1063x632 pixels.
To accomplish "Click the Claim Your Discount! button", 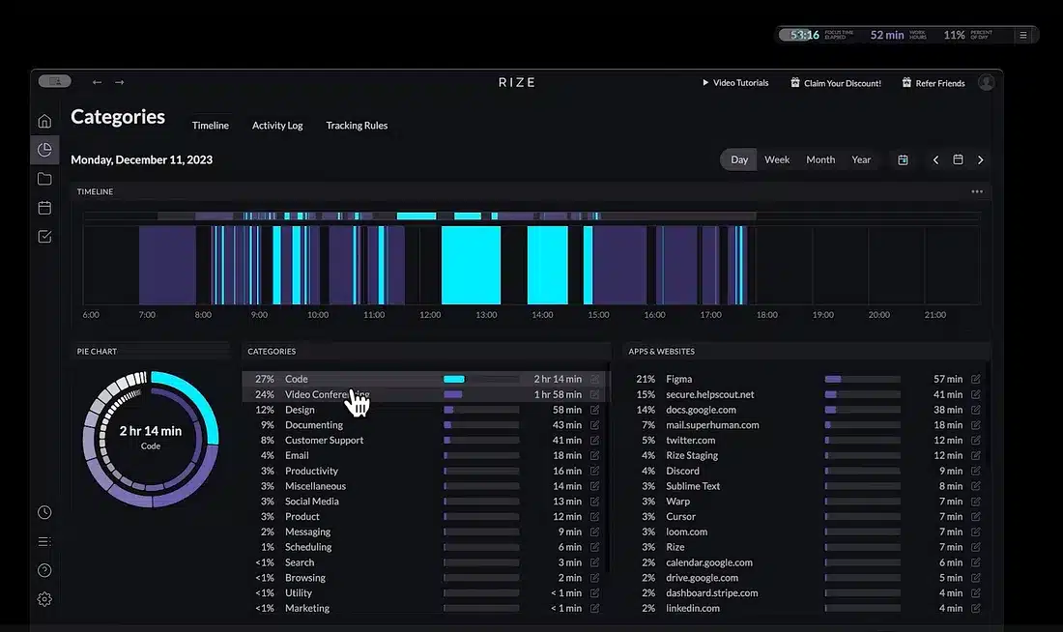I will 836,83.
